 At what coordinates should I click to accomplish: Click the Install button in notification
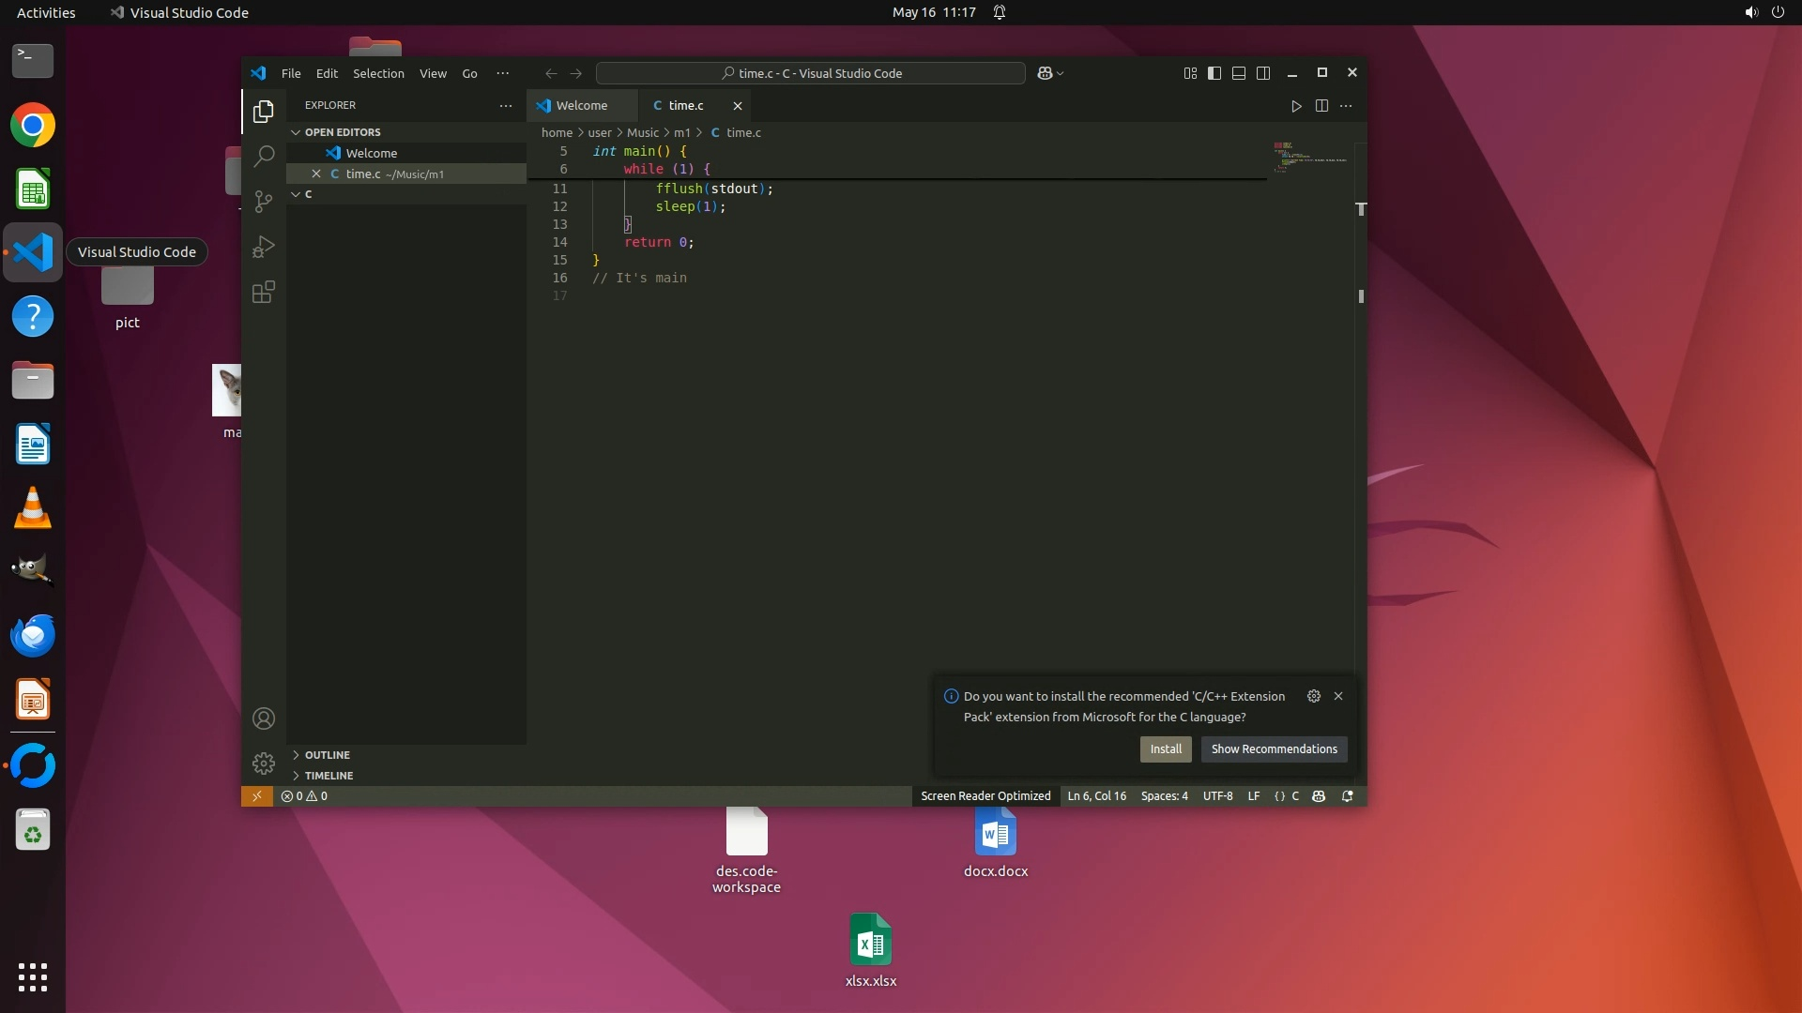tap(1166, 749)
